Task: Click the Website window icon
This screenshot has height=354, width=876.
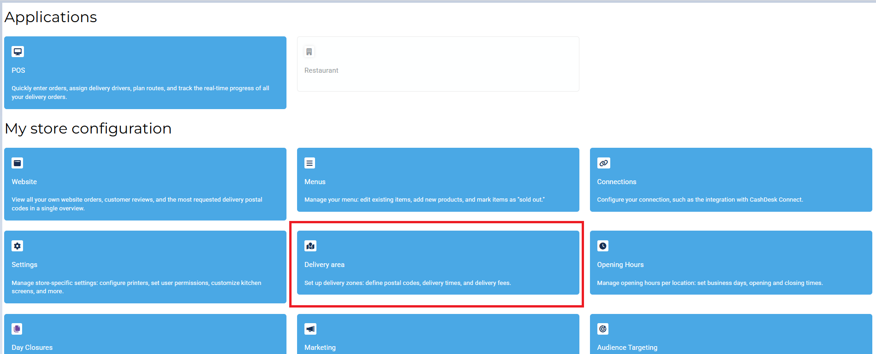Action: (18, 163)
